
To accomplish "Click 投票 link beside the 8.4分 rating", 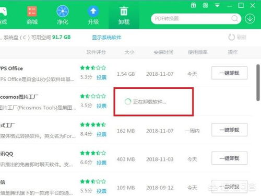I will 101,134.
